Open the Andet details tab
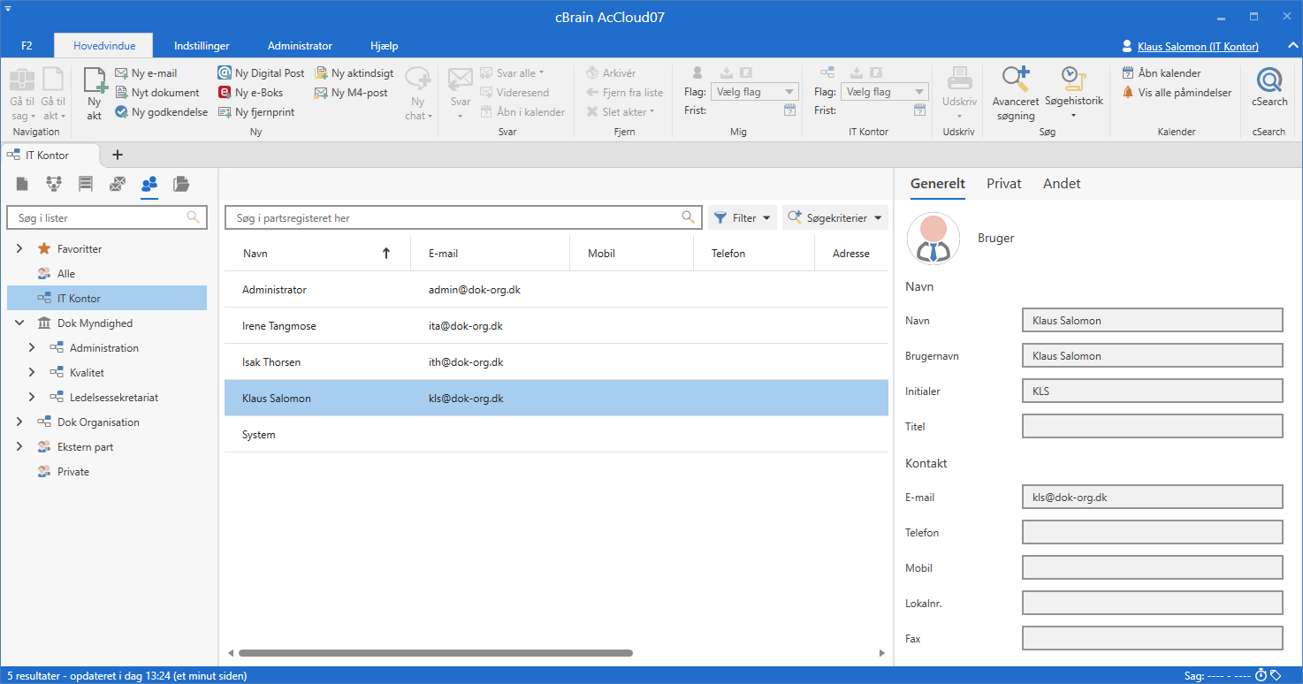 pos(1062,184)
